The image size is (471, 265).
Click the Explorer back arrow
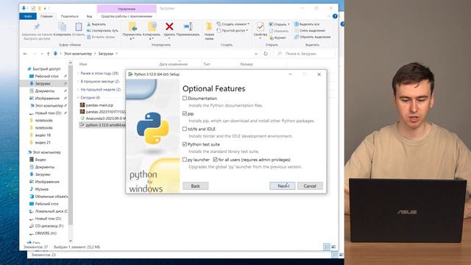pyautogui.click(x=25, y=54)
